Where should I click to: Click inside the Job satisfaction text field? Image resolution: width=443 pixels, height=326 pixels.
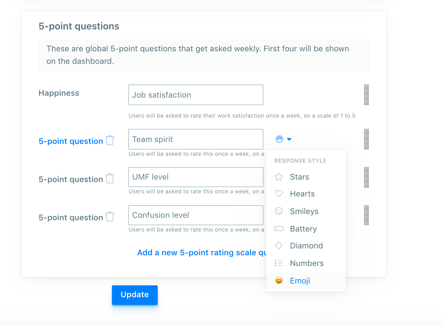196,95
